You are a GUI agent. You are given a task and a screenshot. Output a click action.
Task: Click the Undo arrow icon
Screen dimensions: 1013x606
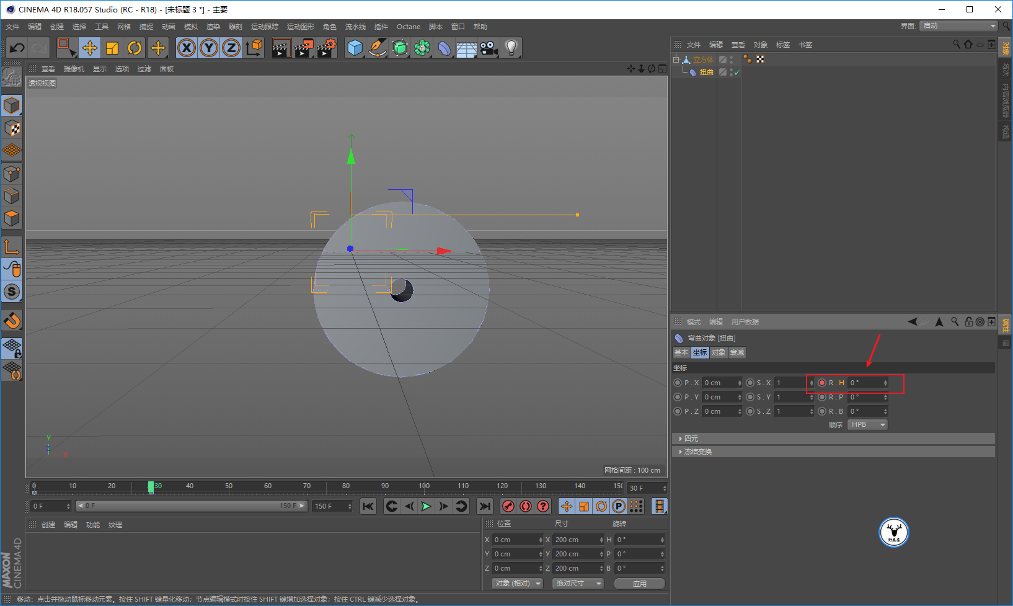(x=17, y=48)
